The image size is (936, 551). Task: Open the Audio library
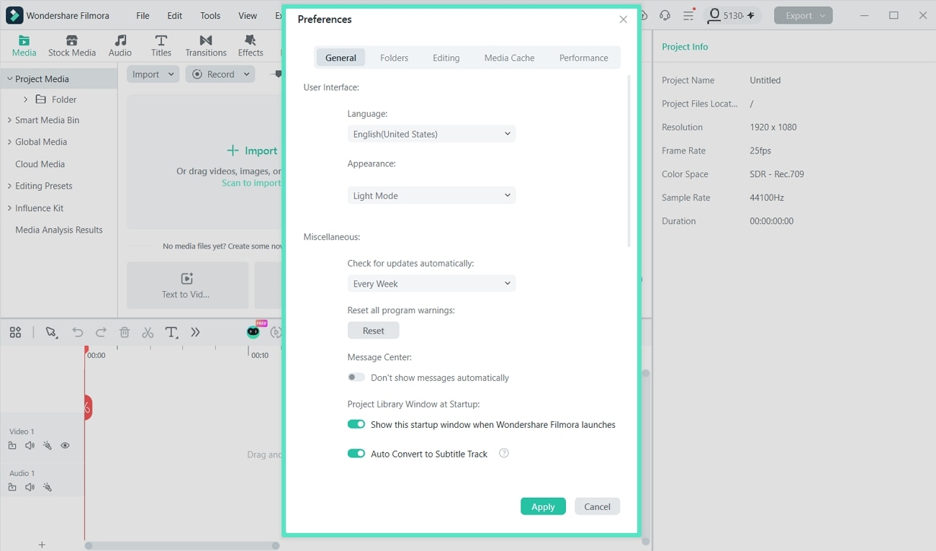pos(120,45)
